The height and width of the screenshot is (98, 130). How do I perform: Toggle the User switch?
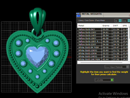126,21
